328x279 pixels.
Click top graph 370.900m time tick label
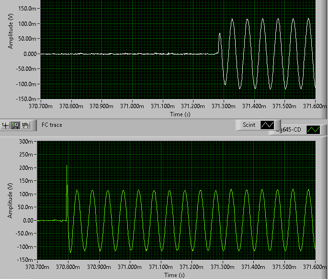(102, 106)
